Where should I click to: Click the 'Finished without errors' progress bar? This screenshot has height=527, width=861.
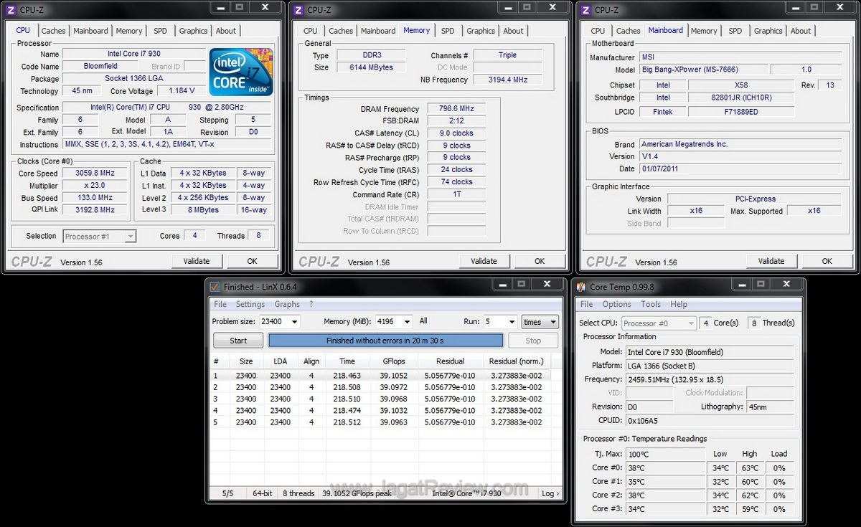click(385, 341)
